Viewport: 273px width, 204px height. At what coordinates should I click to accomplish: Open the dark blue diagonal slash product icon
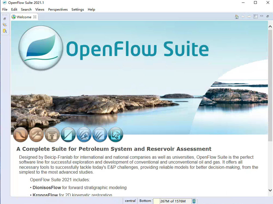(x=68, y=134)
